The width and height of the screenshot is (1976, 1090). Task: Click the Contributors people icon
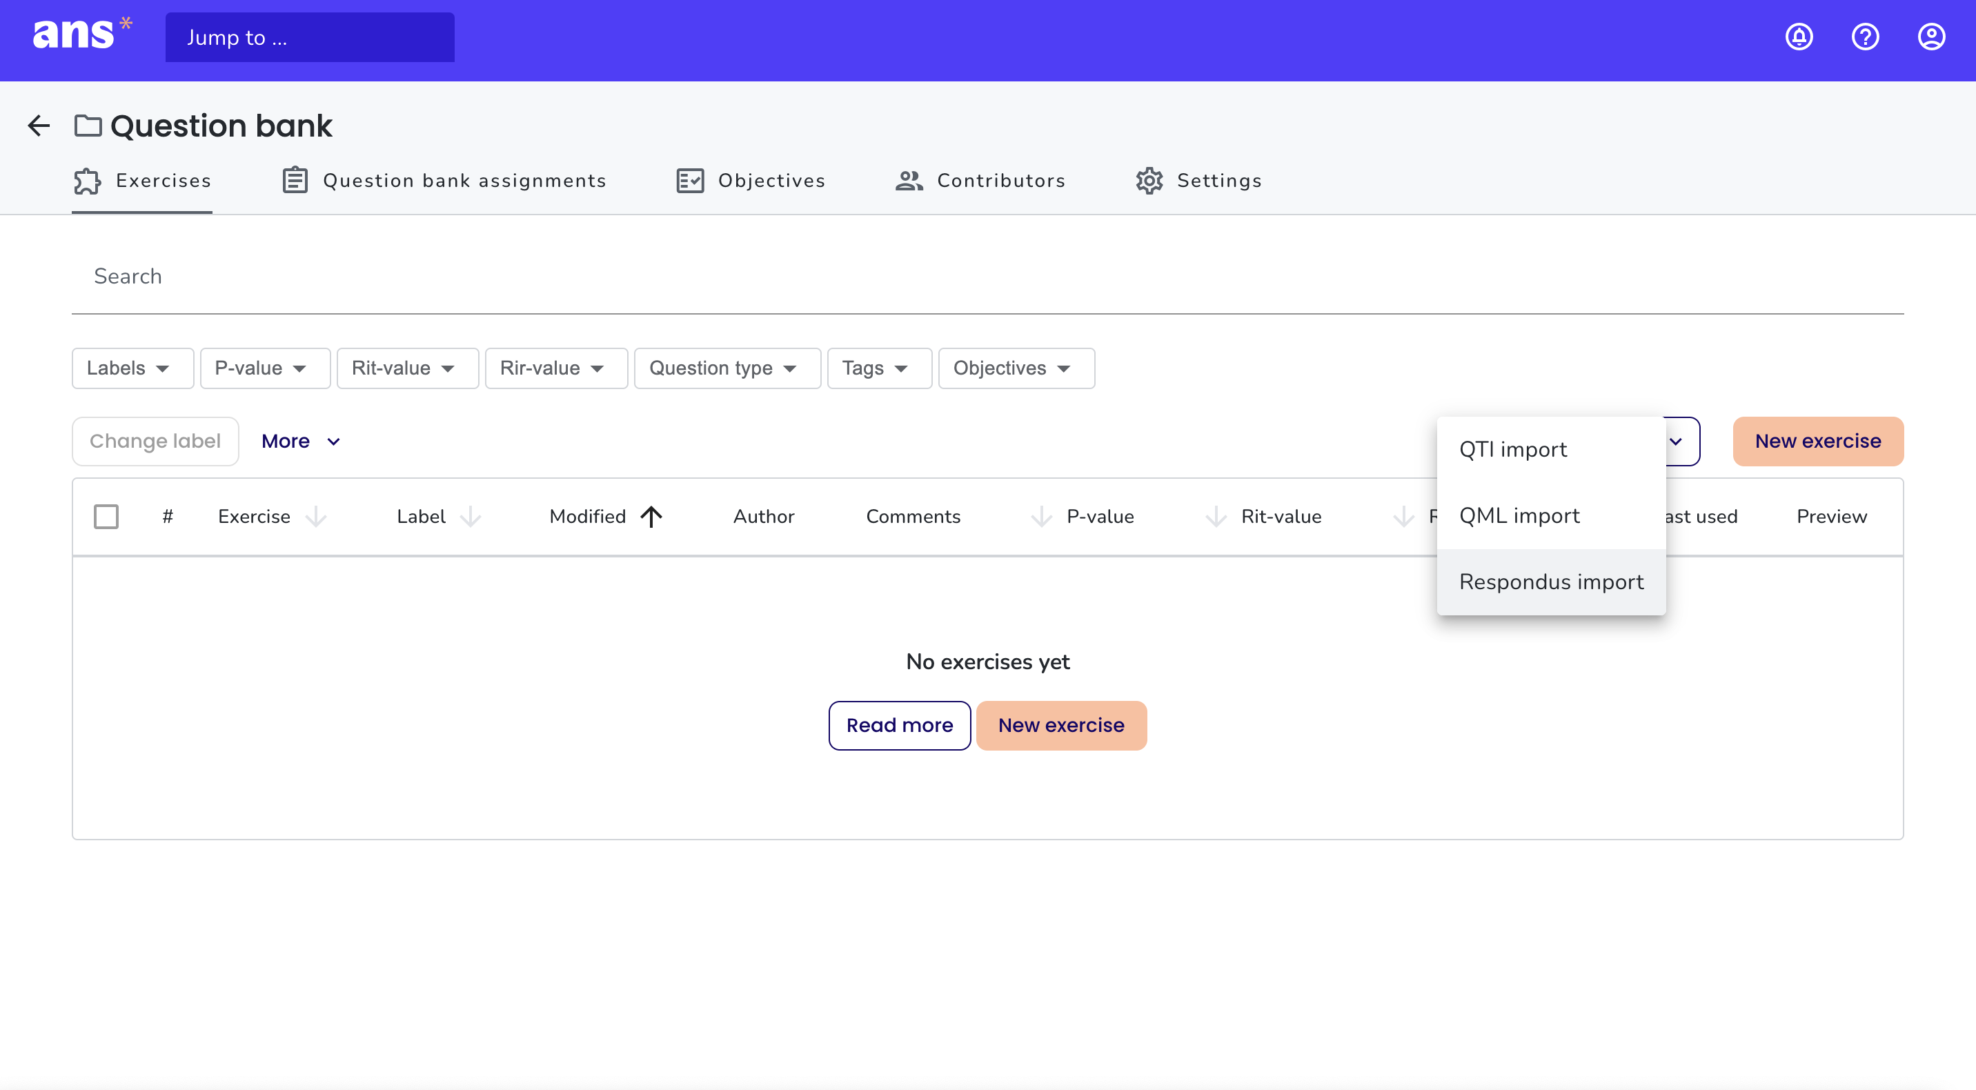coord(909,181)
